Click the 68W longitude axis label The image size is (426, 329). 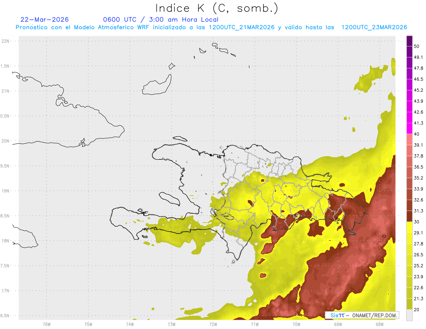379,324
